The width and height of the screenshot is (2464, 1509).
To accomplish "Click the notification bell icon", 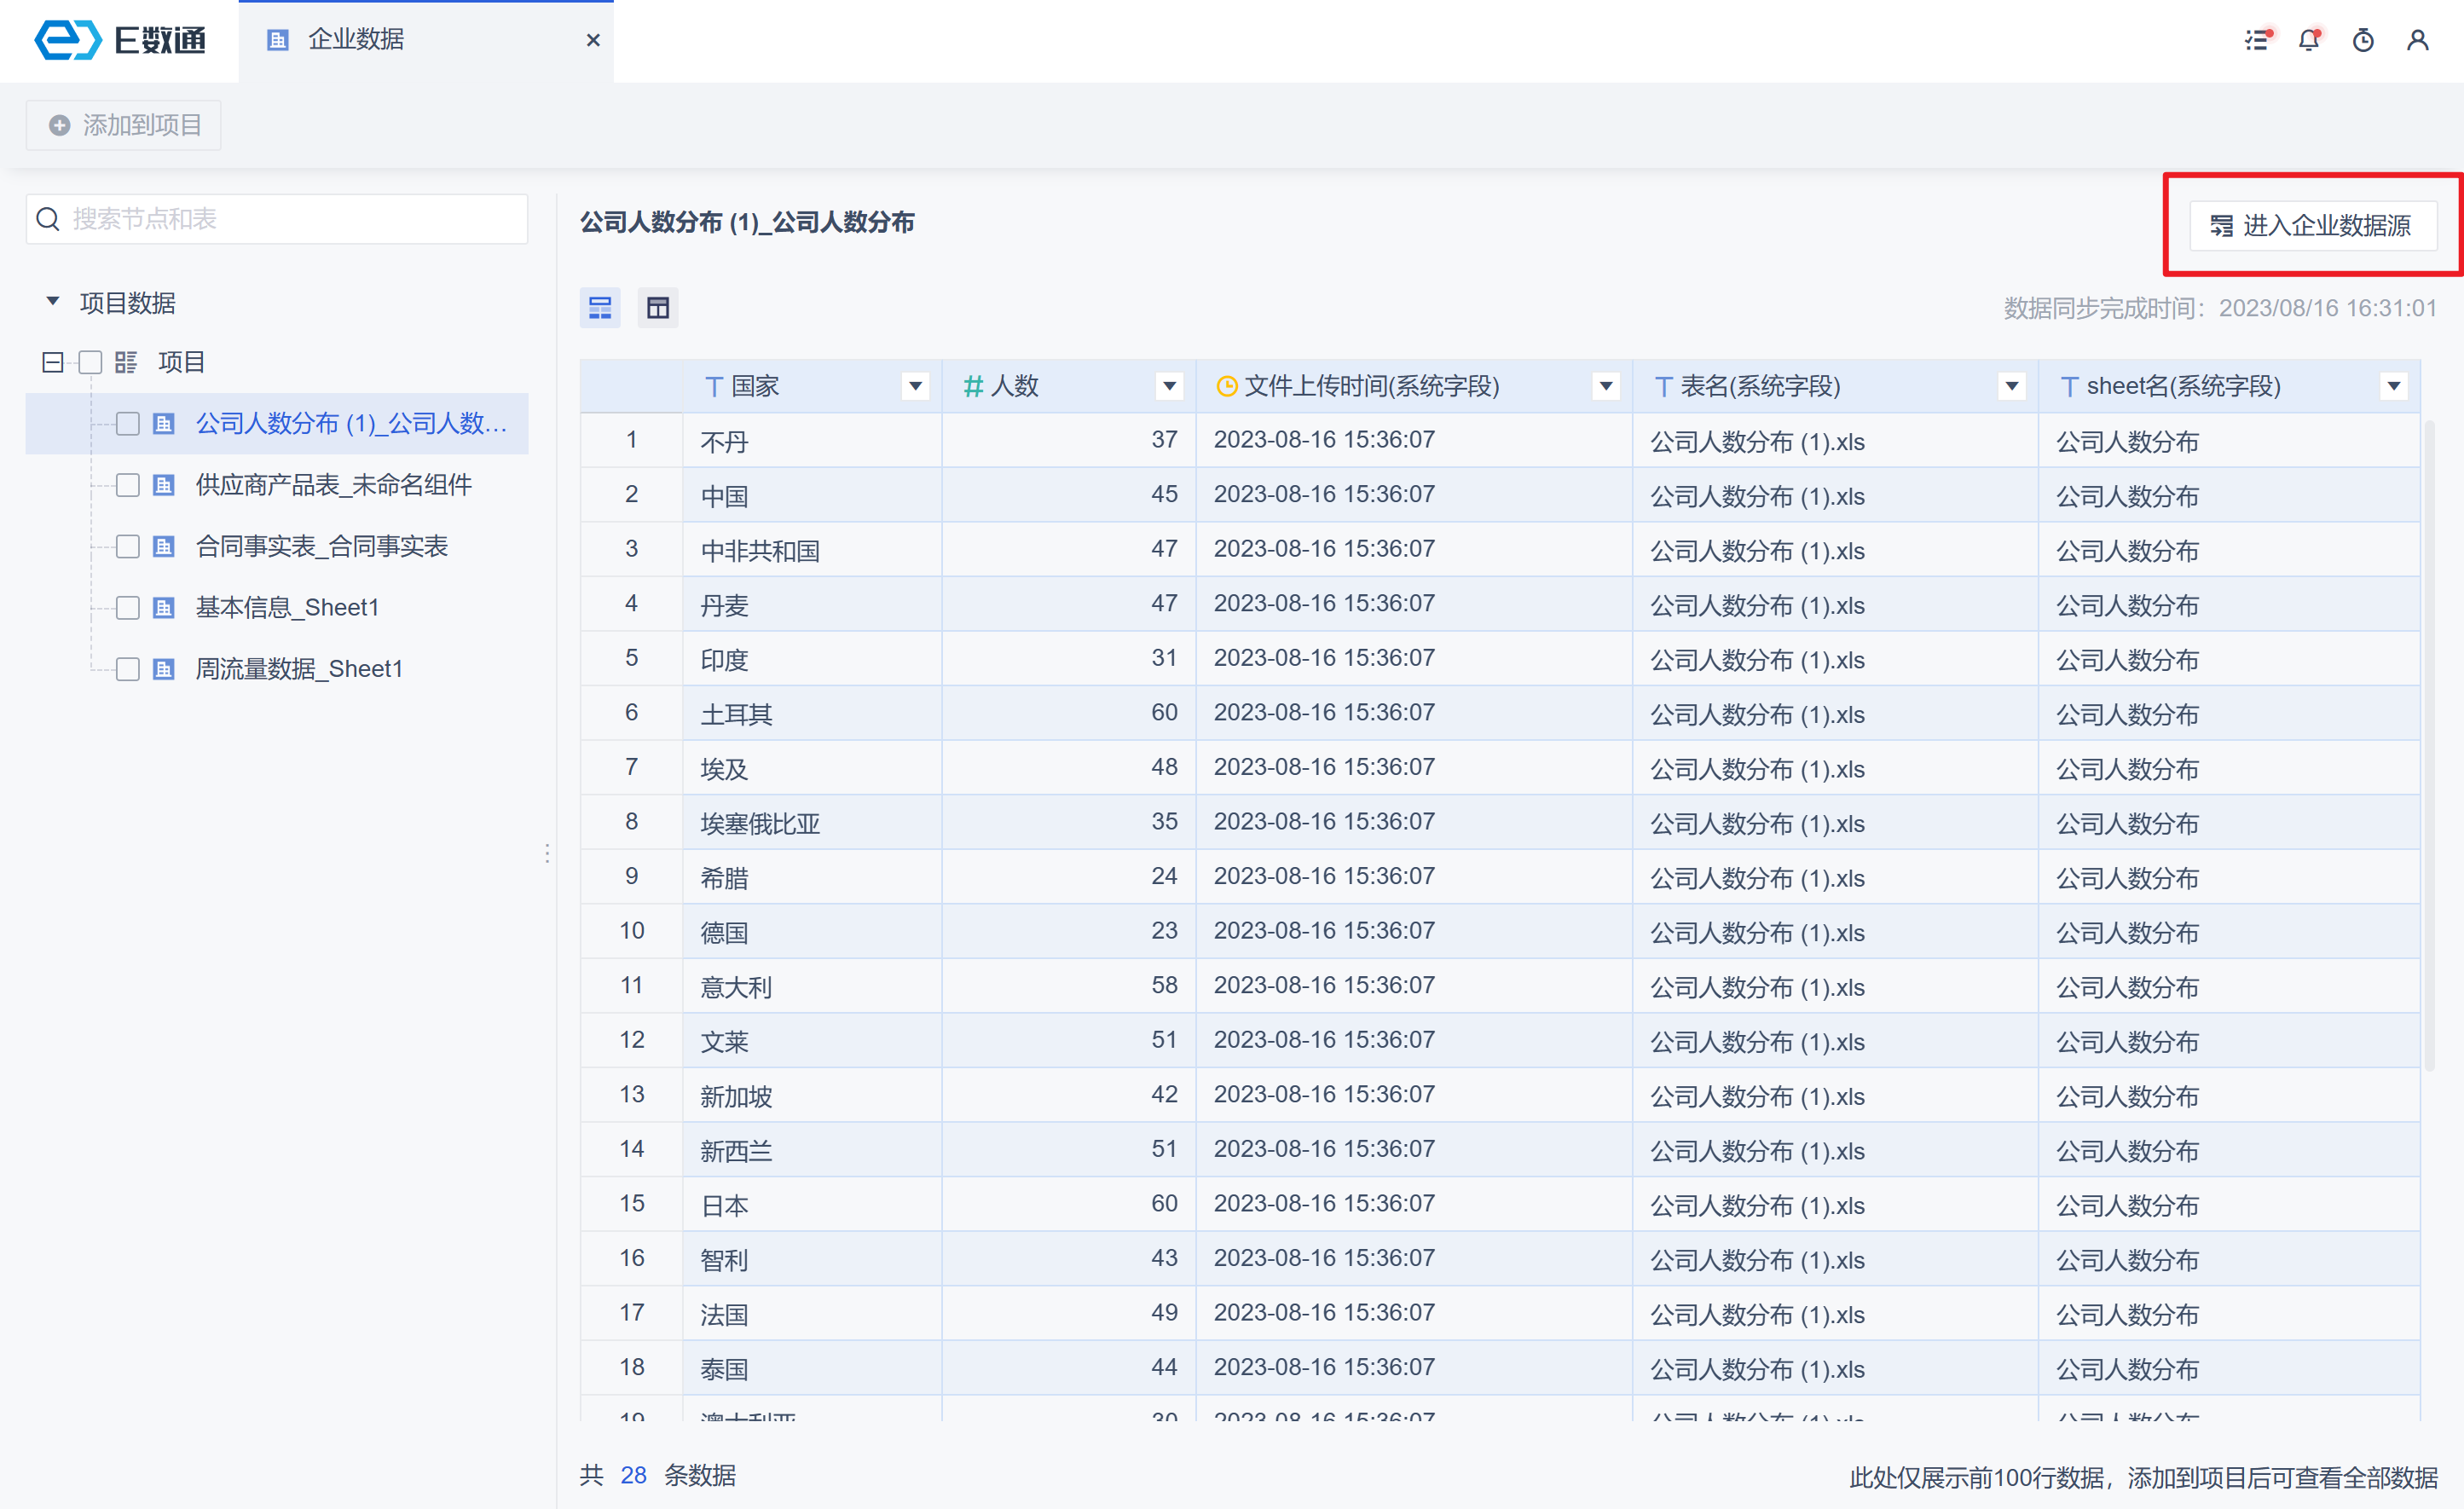I will pyautogui.click(x=2309, y=40).
